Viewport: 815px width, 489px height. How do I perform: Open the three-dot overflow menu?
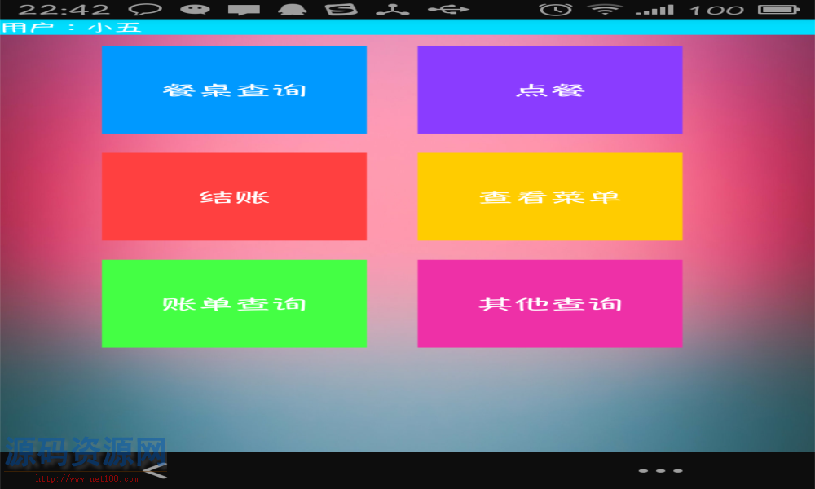point(660,470)
